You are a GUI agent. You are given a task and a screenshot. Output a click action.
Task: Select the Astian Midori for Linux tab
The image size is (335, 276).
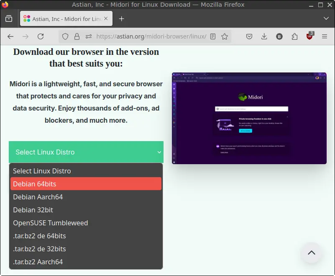coord(66,18)
